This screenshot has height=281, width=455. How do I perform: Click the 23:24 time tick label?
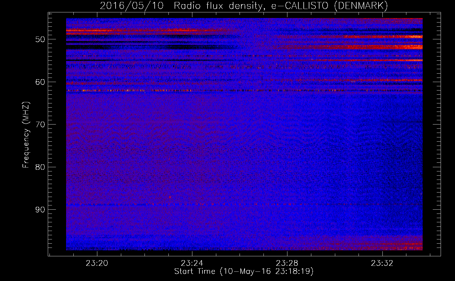pos(192,263)
